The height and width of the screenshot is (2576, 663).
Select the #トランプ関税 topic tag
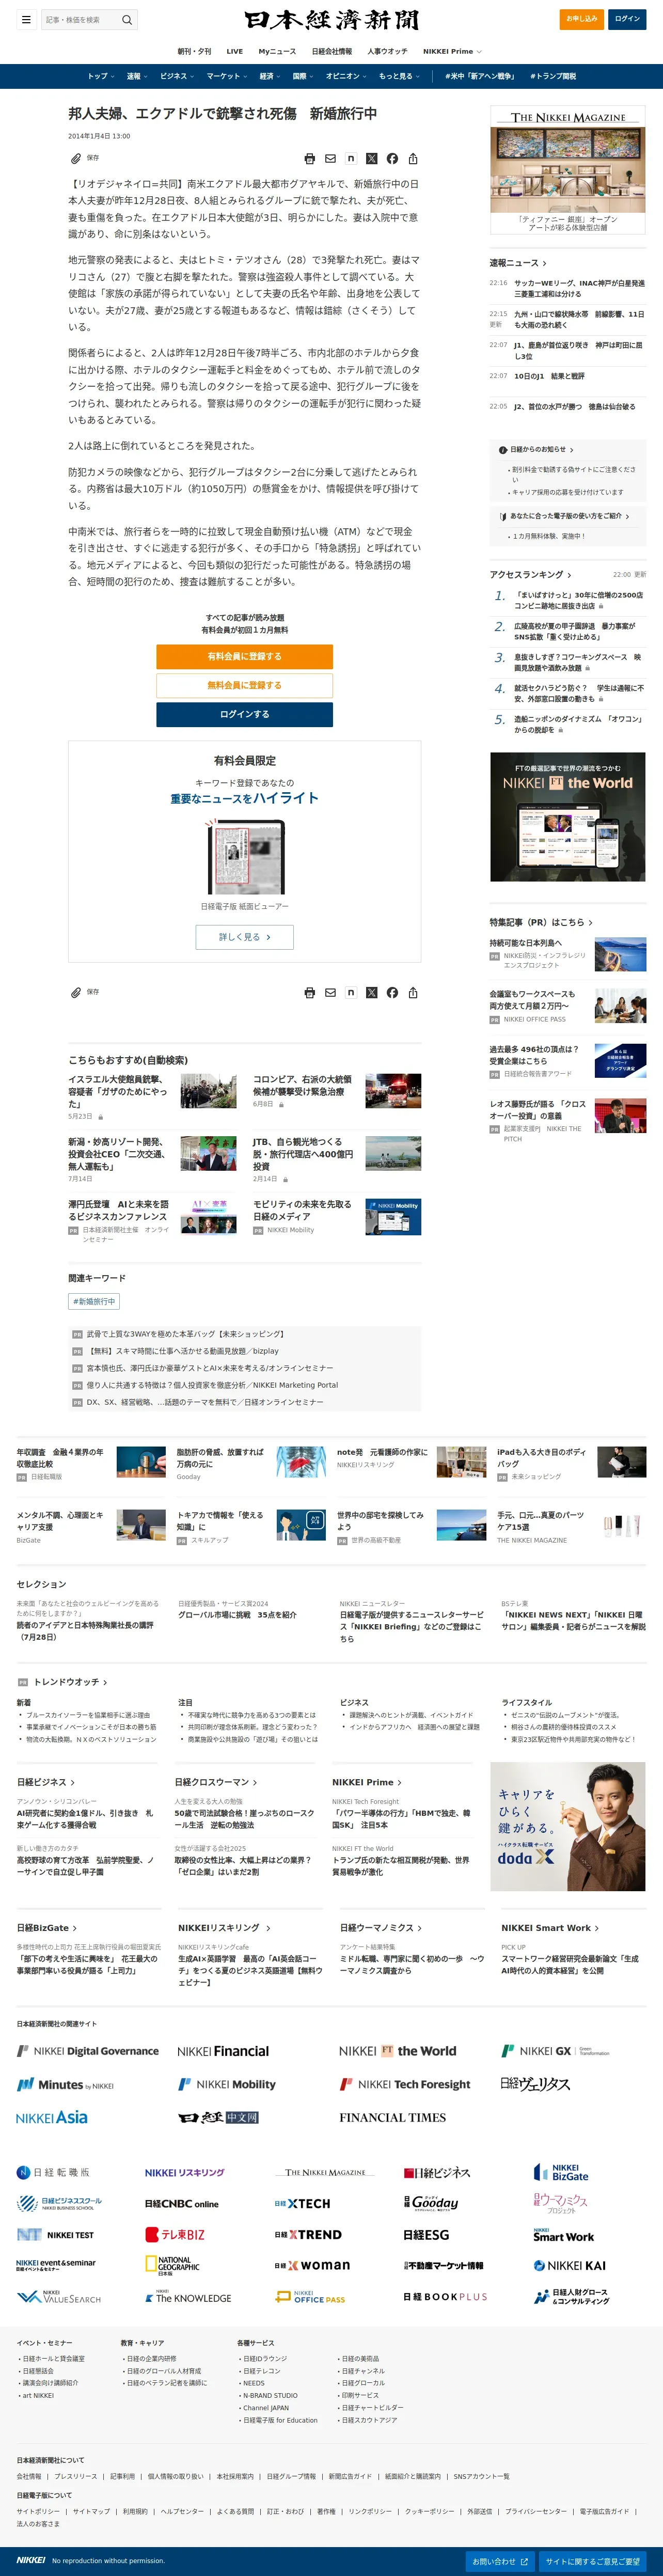click(553, 76)
